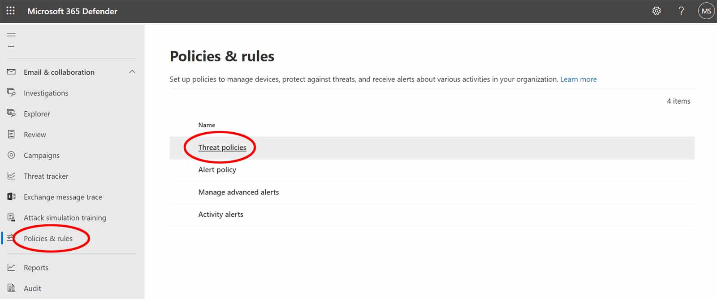717x299 pixels.
Task: Select the Campaigns icon
Action: coord(11,155)
